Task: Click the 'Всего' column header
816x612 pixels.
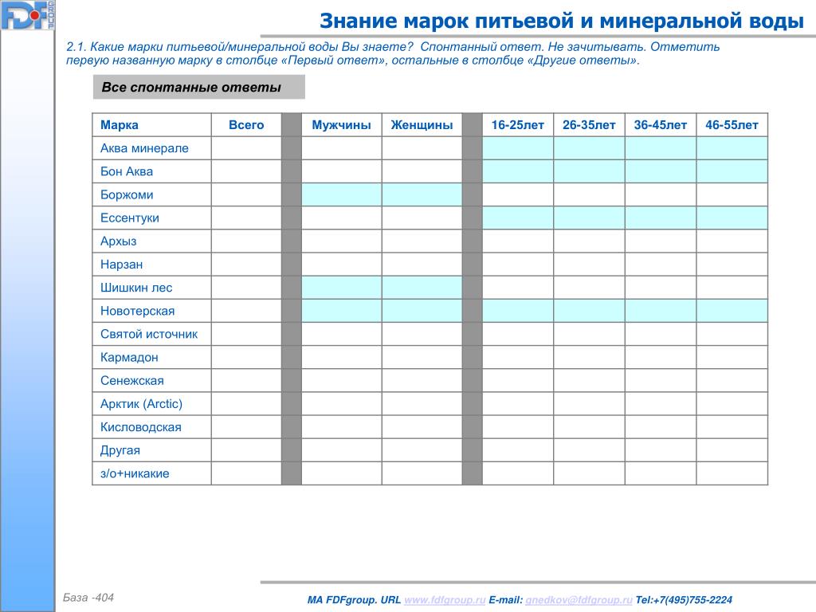Action: 246,125
